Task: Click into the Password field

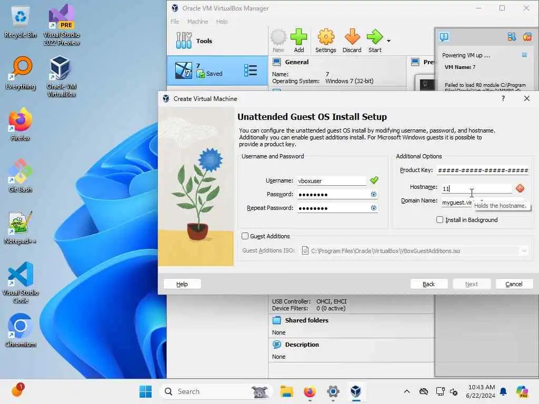Action: coord(333,195)
